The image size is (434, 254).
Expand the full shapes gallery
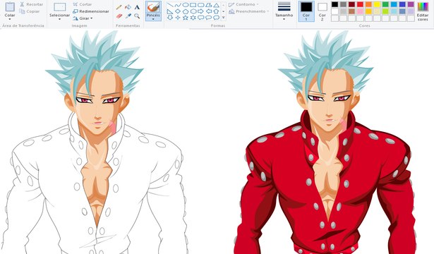(224, 18)
